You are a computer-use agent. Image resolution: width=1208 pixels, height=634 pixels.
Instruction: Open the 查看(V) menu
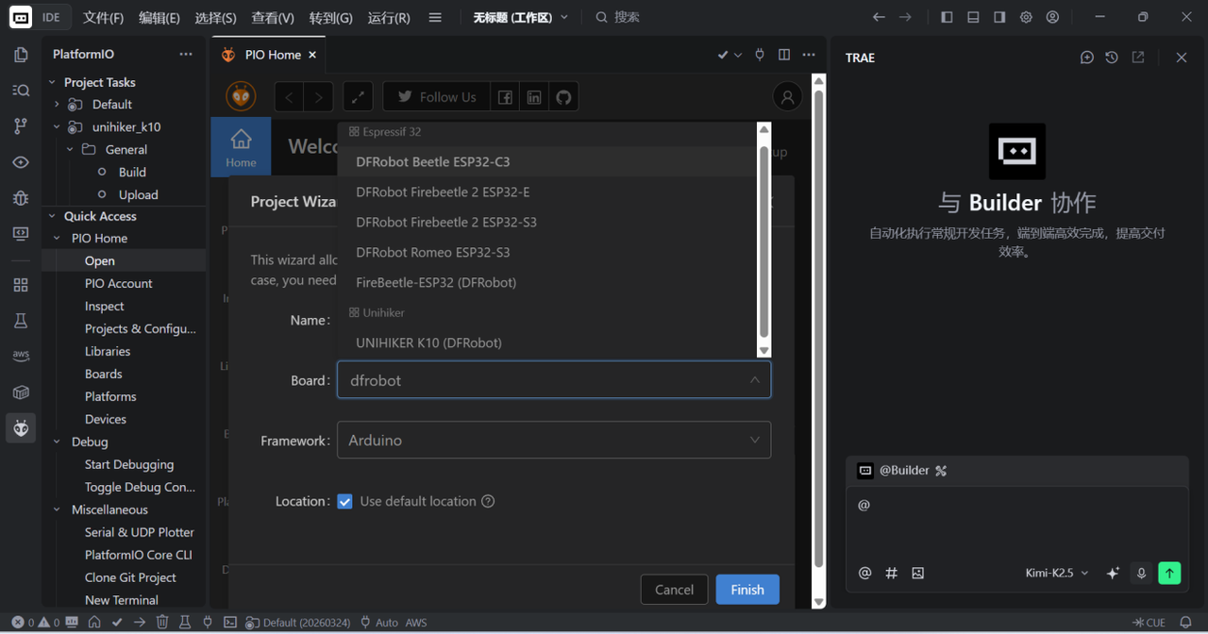tap(273, 17)
